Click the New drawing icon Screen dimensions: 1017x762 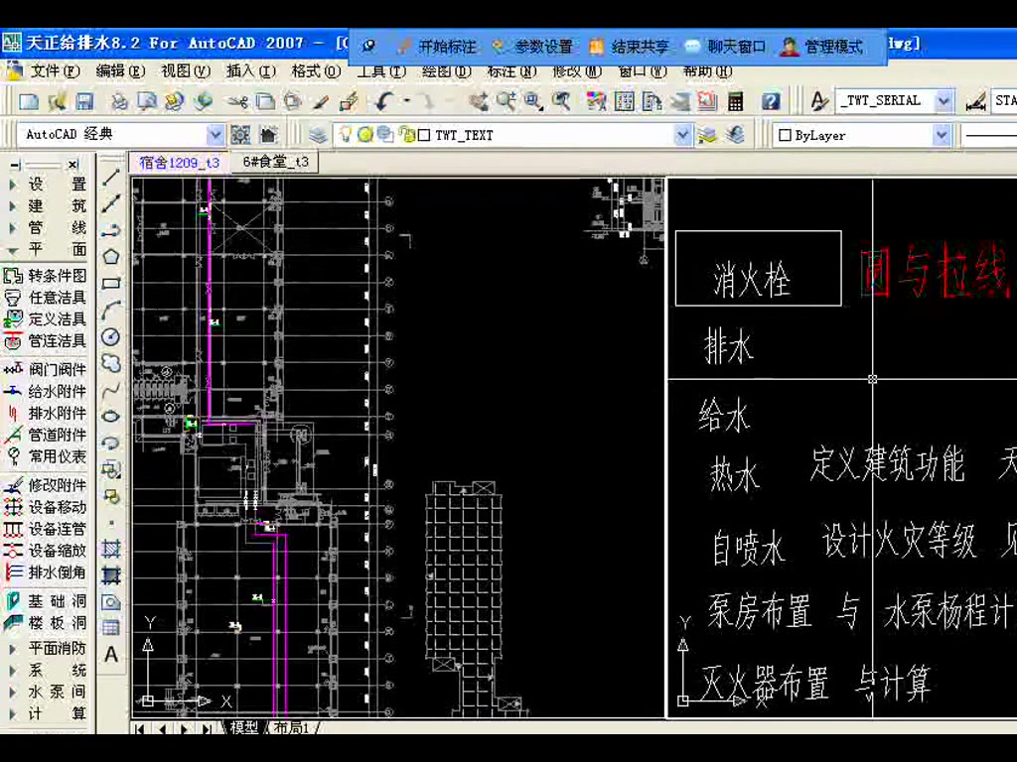pyautogui.click(x=29, y=101)
